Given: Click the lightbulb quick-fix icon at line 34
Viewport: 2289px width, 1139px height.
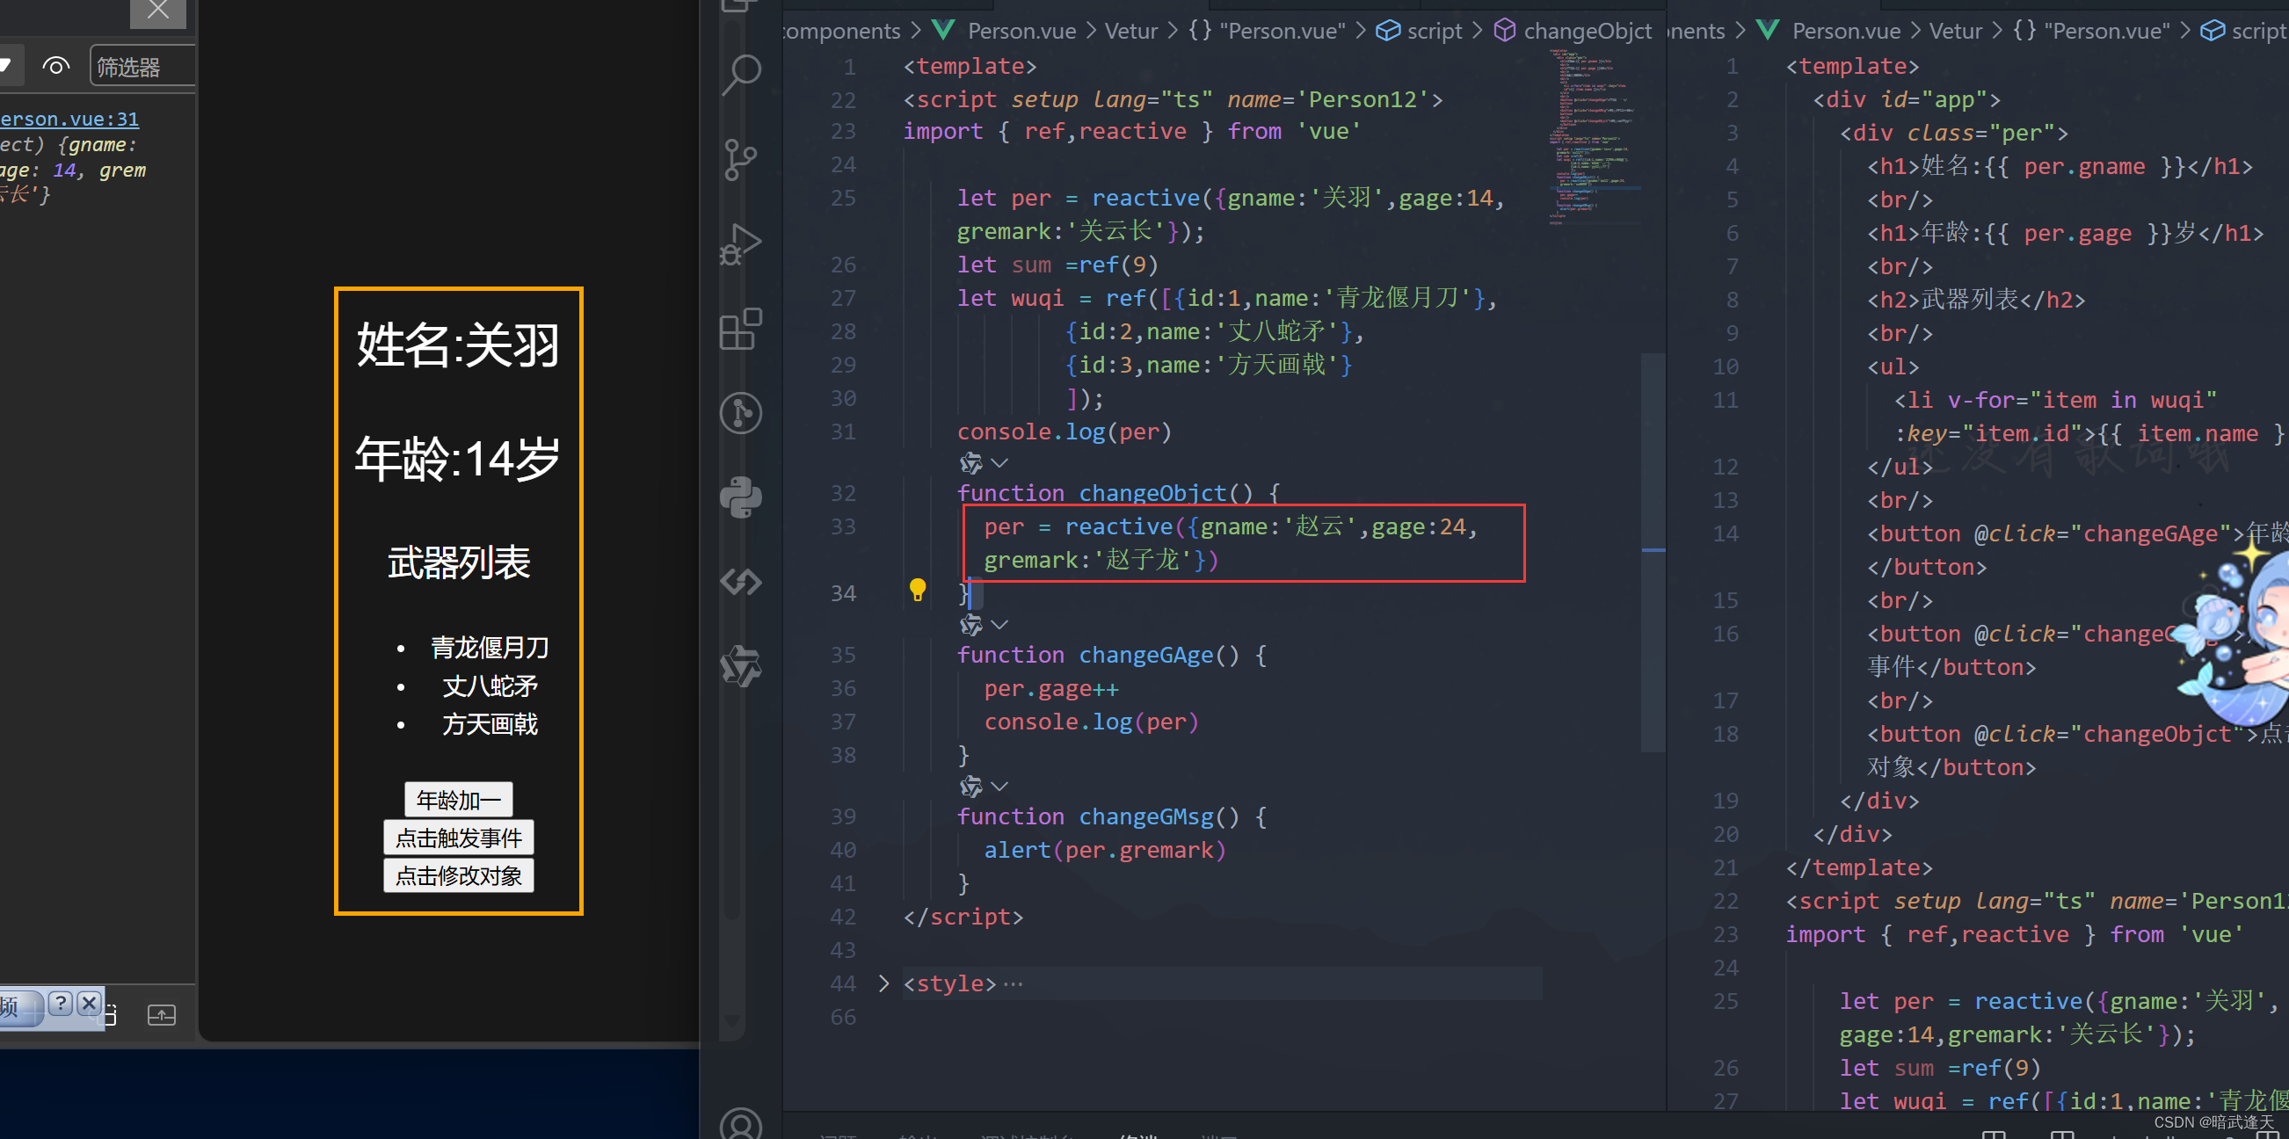Looking at the screenshot, I should pyautogui.click(x=918, y=589).
